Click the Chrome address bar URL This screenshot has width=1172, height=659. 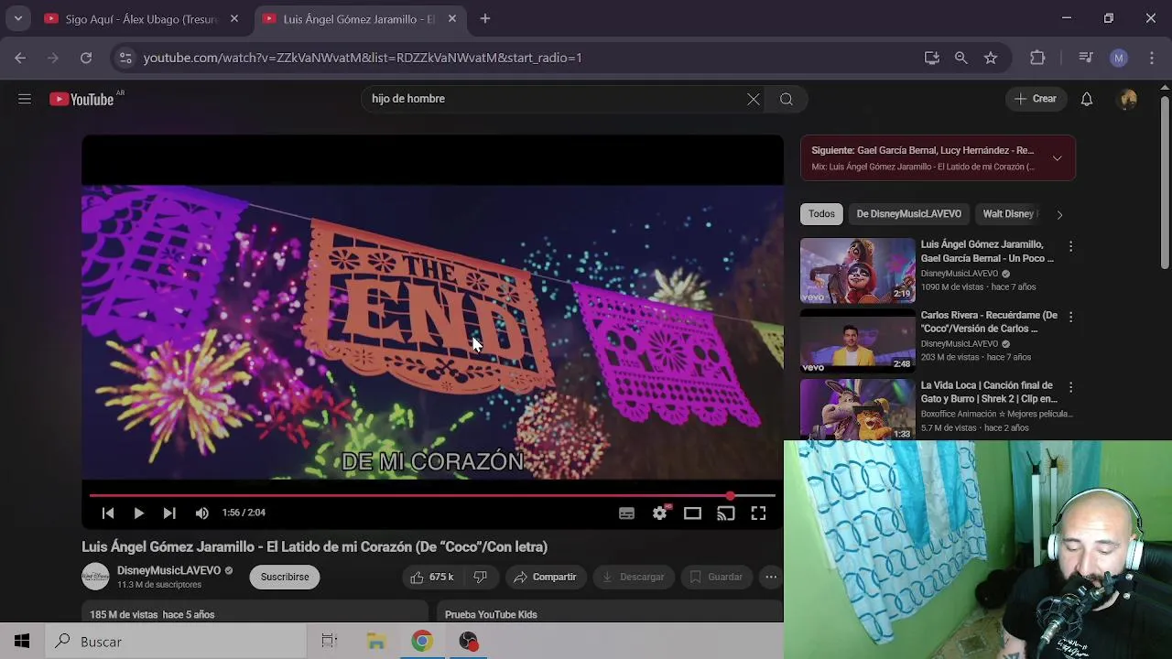click(x=363, y=58)
